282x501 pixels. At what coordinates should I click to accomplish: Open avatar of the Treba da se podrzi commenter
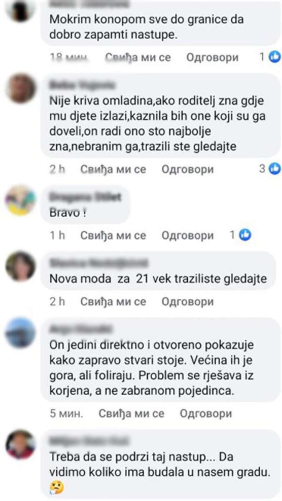click(x=21, y=445)
